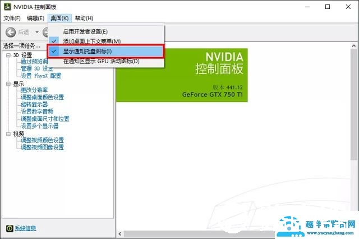Close the 桌面(K) menu
359x239 pixels.
click(59, 18)
